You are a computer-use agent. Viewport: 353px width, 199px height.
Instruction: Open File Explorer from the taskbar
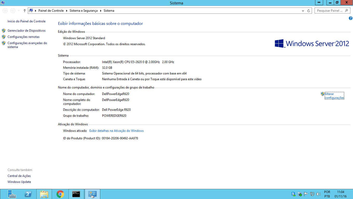(44, 194)
